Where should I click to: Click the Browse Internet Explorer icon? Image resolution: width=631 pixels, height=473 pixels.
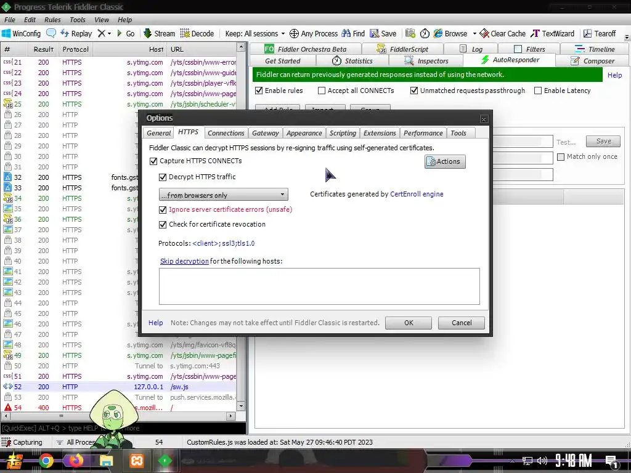tap(438, 33)
